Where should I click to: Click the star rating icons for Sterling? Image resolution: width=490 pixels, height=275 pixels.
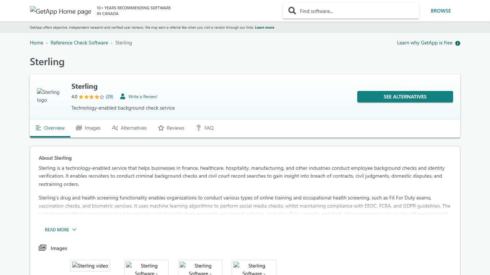pyautogui.click(x=91, y=97)
